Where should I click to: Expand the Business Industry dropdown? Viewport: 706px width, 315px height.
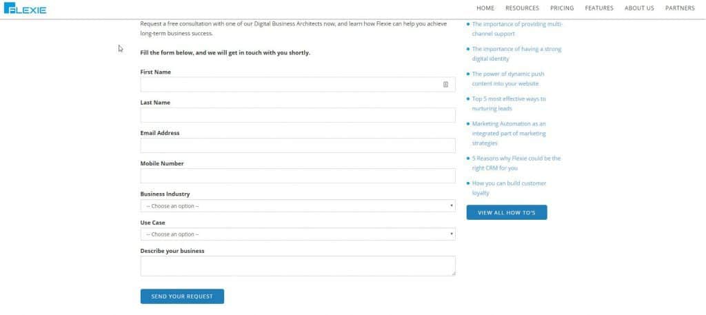[298, 206]
